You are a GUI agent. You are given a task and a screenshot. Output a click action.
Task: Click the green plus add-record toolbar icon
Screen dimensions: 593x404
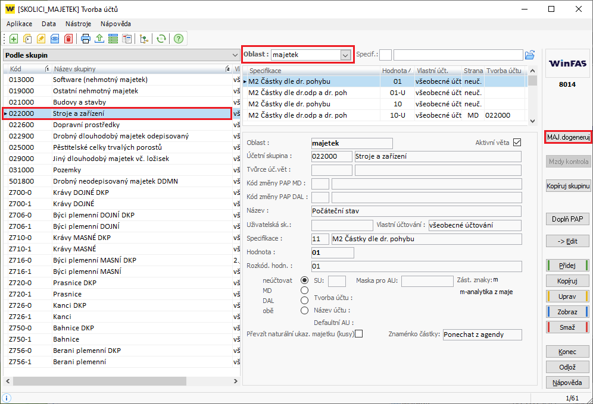point(14,39)
